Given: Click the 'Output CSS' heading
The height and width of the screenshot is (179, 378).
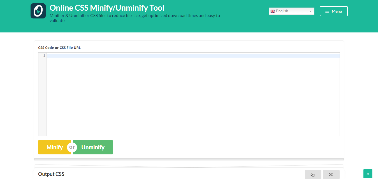Looking at the screenshot, I should point(51,174).
